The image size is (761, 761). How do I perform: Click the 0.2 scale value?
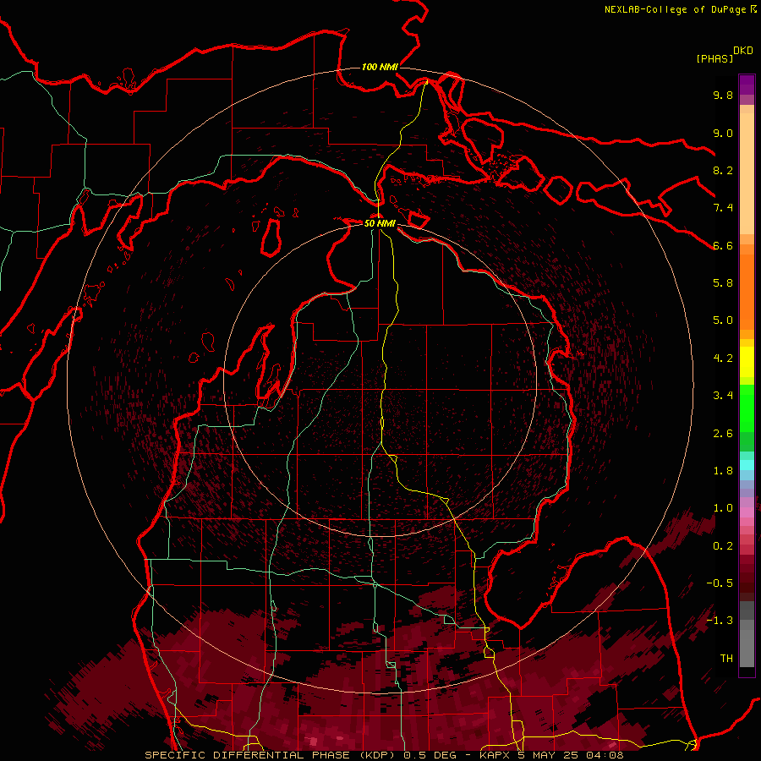tap(723, 546)
